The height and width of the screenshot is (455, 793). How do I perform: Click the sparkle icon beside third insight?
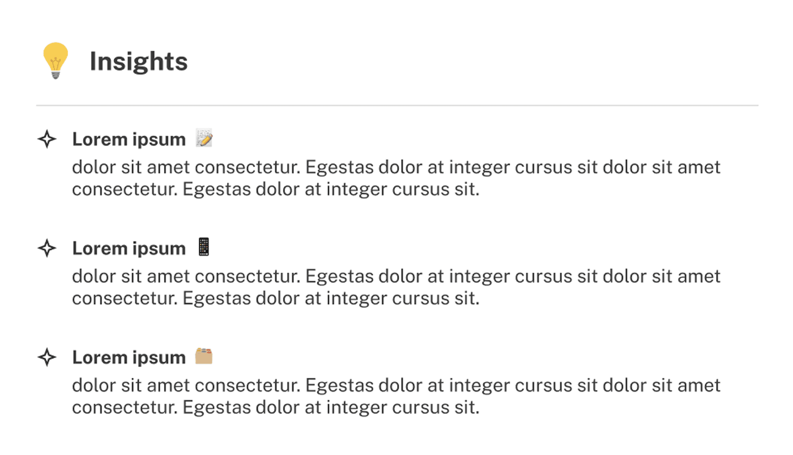pos(47,357)
